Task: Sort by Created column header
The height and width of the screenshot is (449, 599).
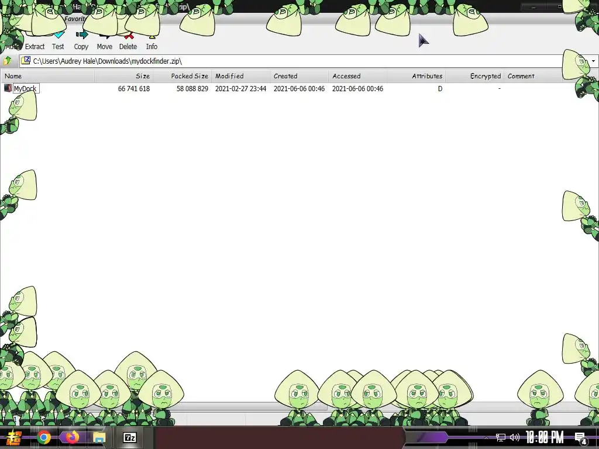Action: [299, 76]
